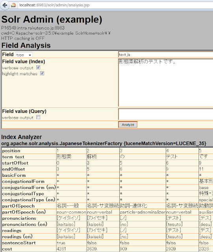
Task: Click the cost value 2939
Action: (x=171, y=249)
